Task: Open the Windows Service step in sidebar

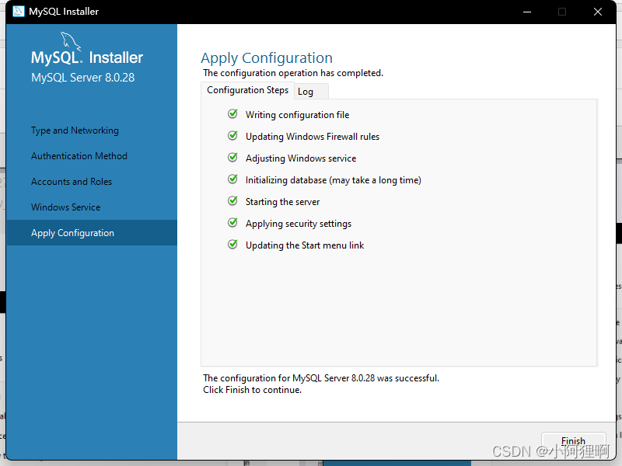Action: 66,207
